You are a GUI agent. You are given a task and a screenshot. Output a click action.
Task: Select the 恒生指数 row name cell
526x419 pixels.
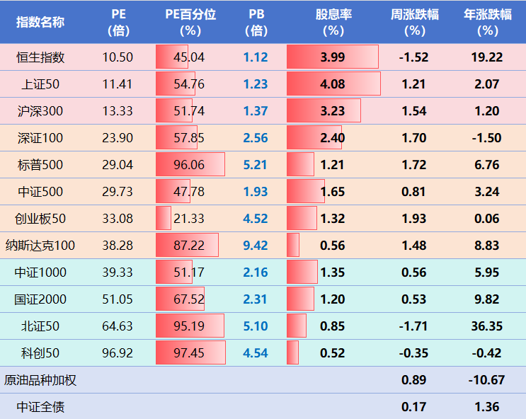pyautogui.click(x=40, y=57)
